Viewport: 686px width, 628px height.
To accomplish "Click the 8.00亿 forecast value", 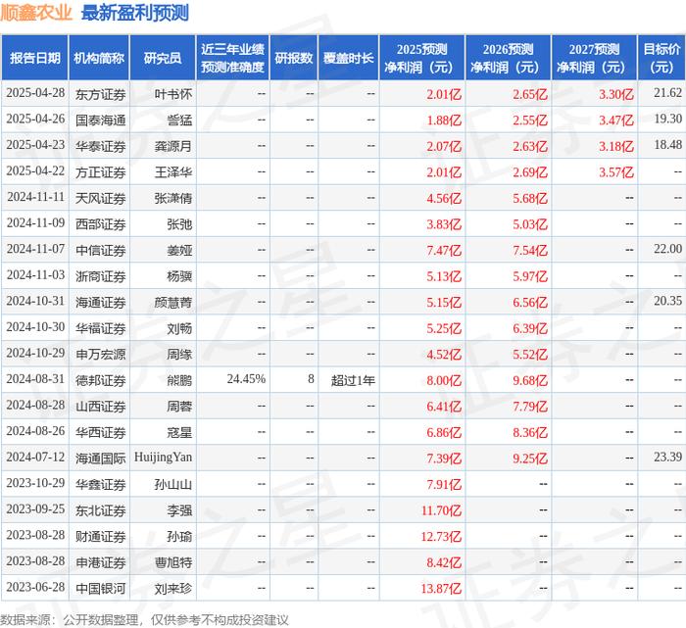I will pyautogui.click(x=444, y=380).
